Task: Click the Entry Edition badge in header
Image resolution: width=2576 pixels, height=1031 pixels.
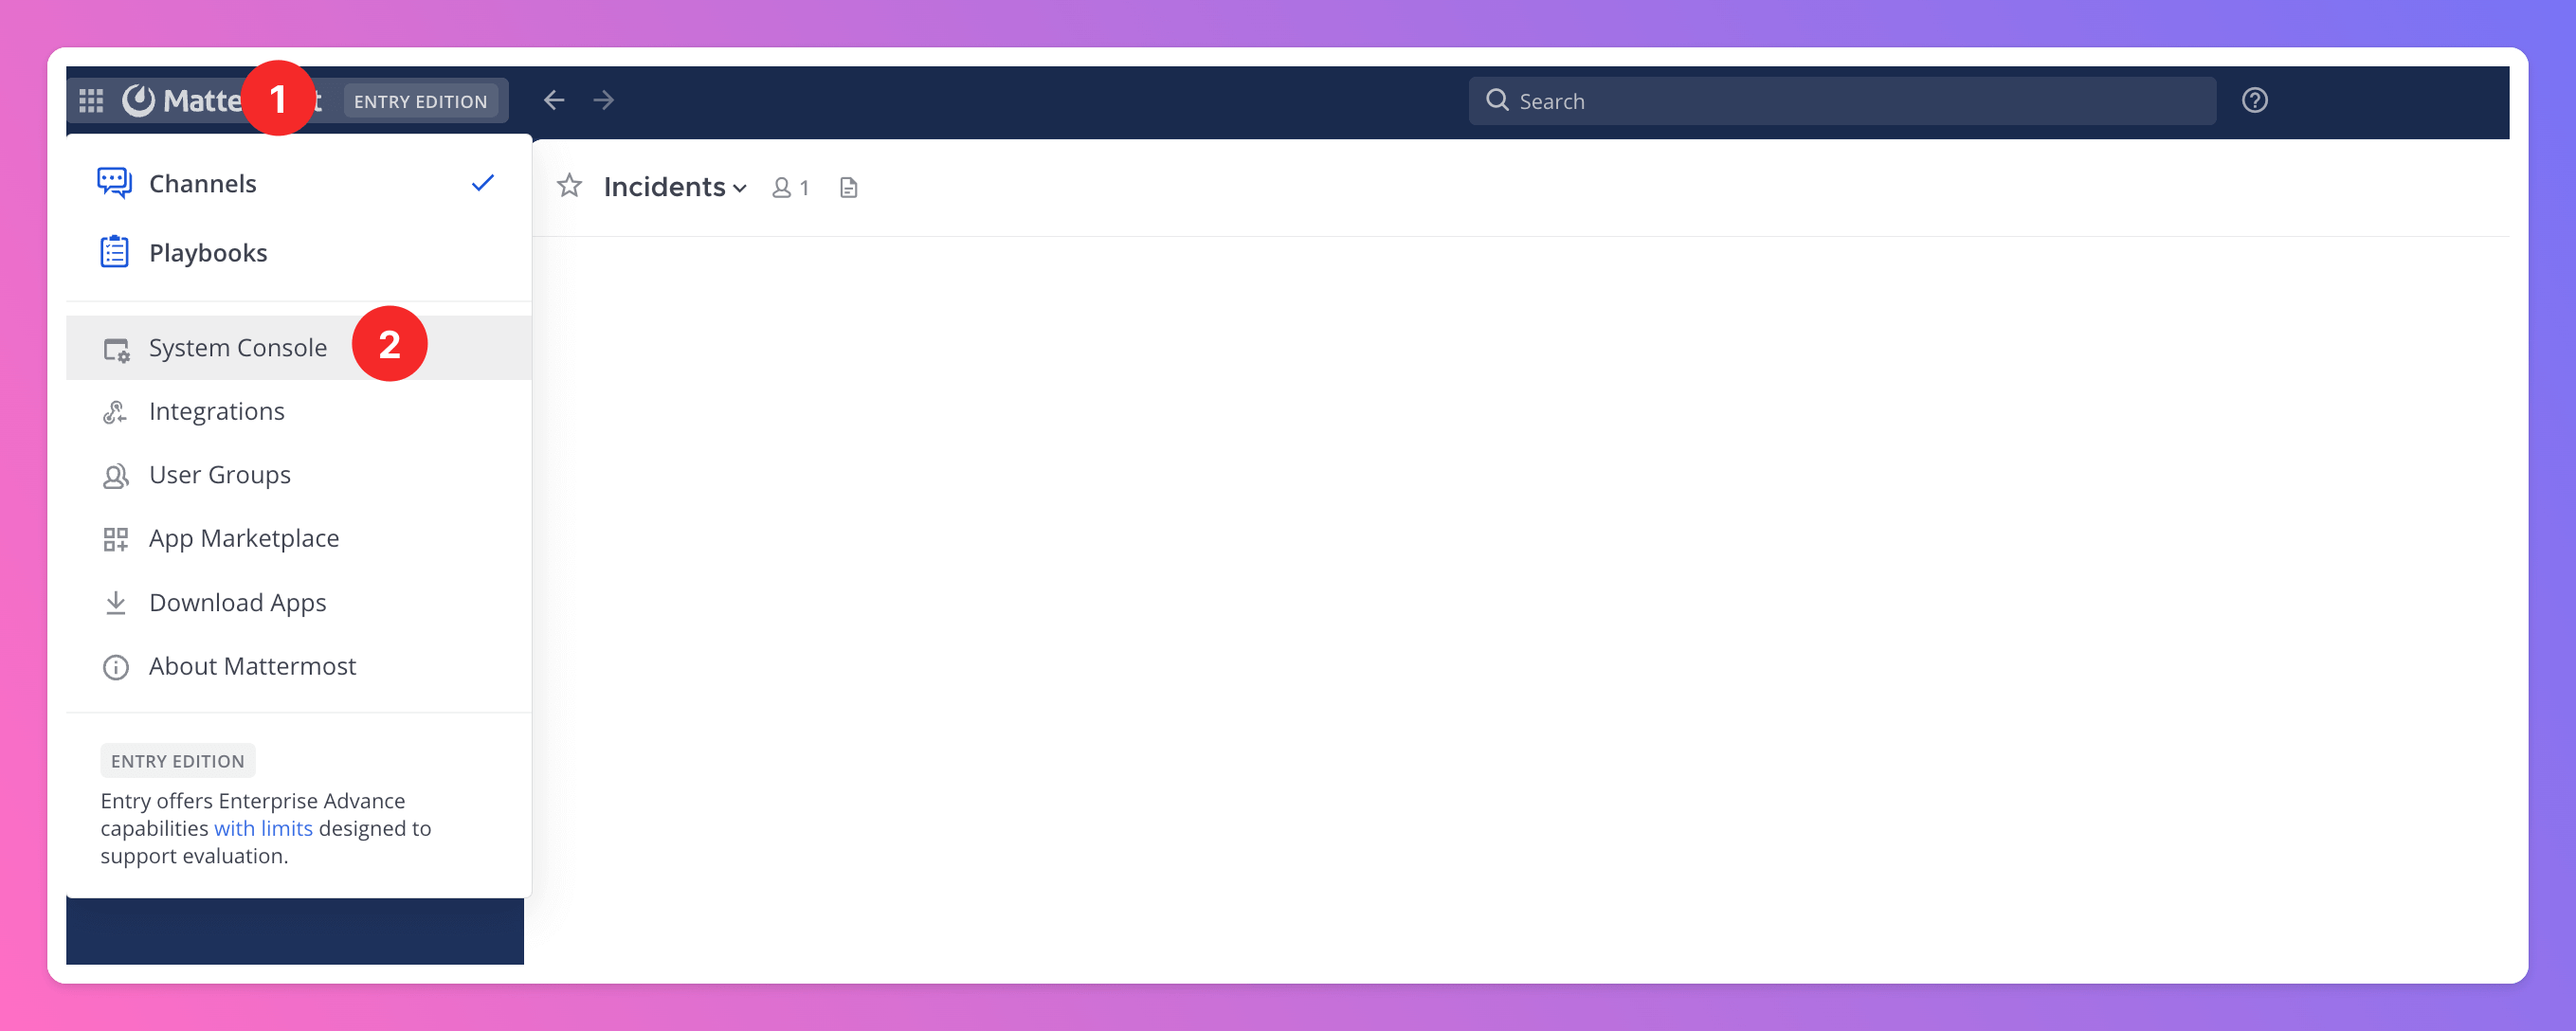Action: click(420, 102)
